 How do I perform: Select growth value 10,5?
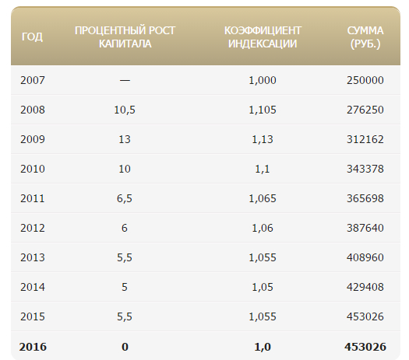click(x=125, y=110)
